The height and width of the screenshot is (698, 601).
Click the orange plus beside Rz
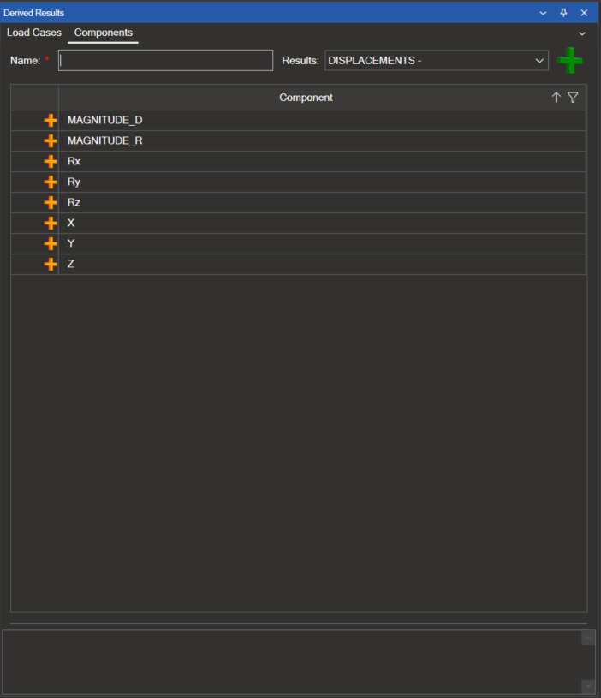51,203
